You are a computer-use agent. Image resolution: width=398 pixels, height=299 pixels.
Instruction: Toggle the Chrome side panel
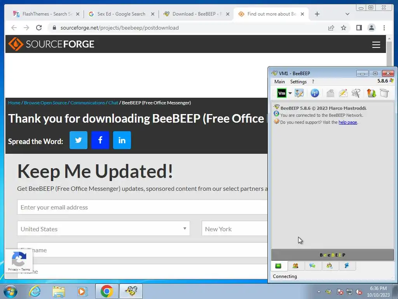click(359, 28)
